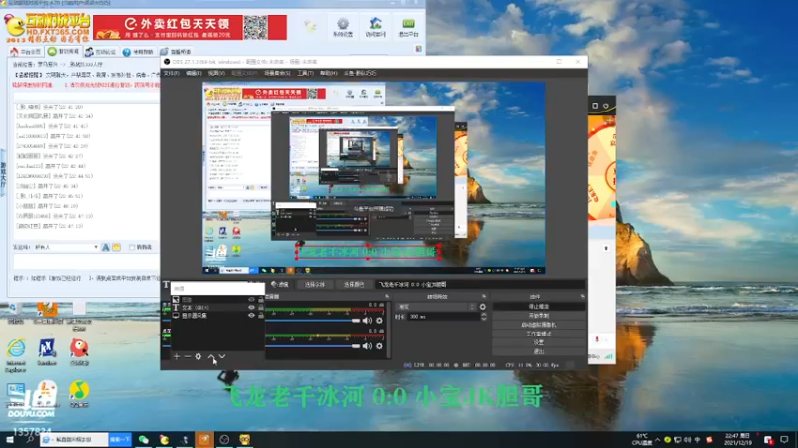Open 文件(F) menu in OBS
This screenshot has width=798, height=448.
(171, 73)
